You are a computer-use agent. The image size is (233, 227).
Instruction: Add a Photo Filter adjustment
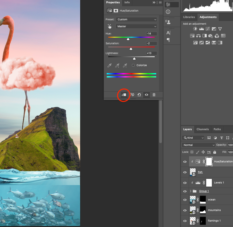(211, 36)
